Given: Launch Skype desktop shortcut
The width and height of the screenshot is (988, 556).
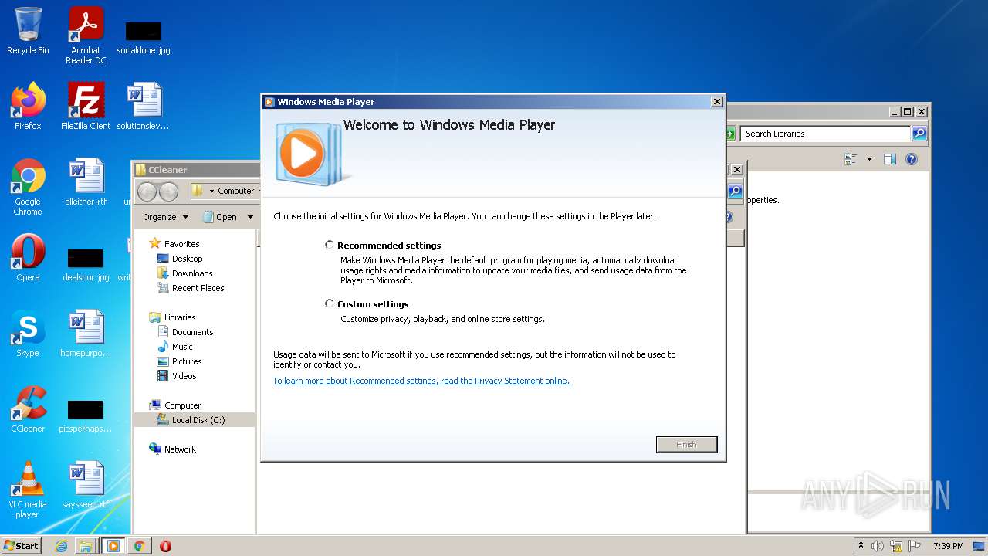Looking at the screenshot, I should tap(28, 333).
